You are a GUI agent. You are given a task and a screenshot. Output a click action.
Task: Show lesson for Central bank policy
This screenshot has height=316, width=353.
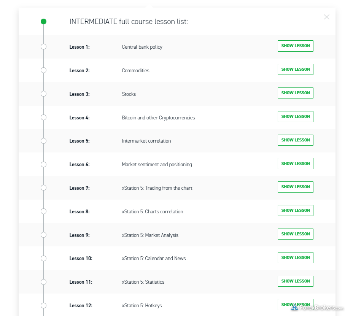pos(295,46)
